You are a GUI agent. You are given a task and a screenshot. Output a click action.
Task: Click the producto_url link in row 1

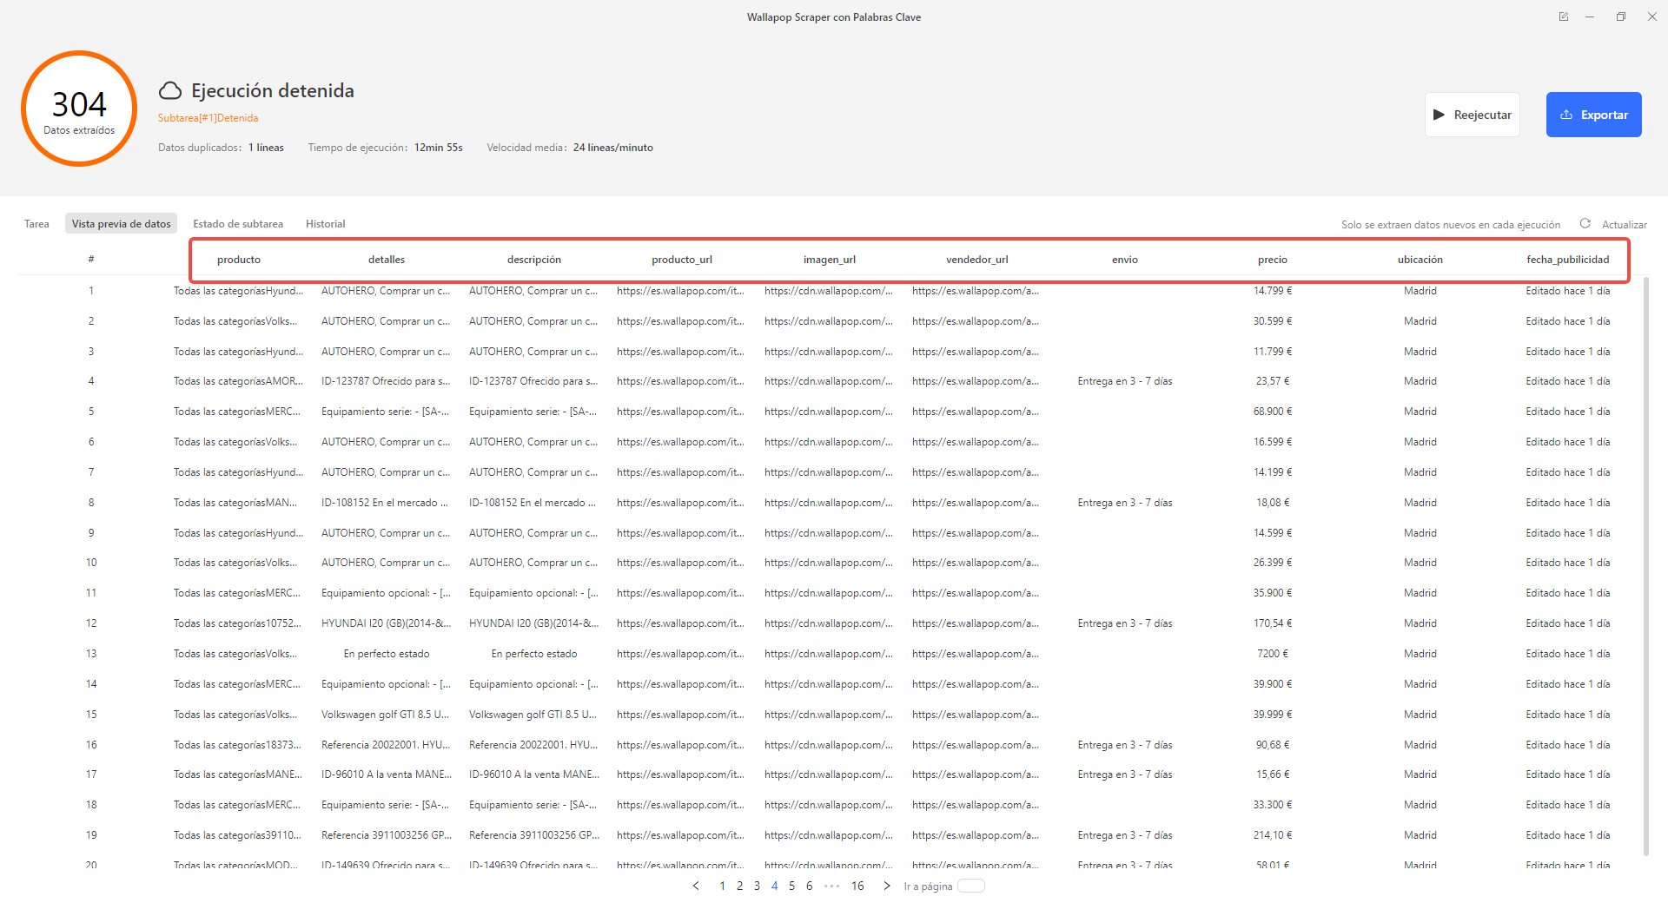pos(680,291)
